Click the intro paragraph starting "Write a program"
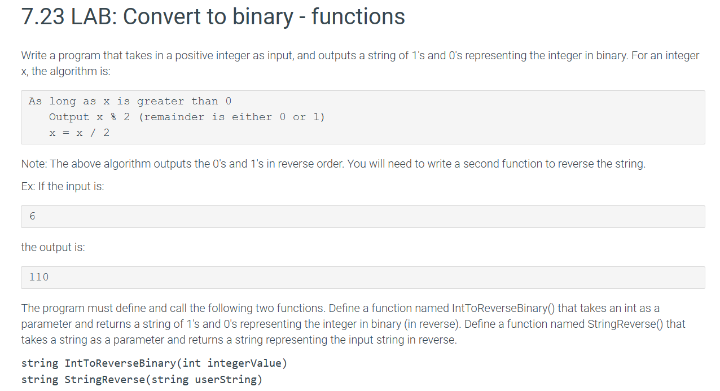The height and width of the screenshot is (391, 720). (360, 63)
